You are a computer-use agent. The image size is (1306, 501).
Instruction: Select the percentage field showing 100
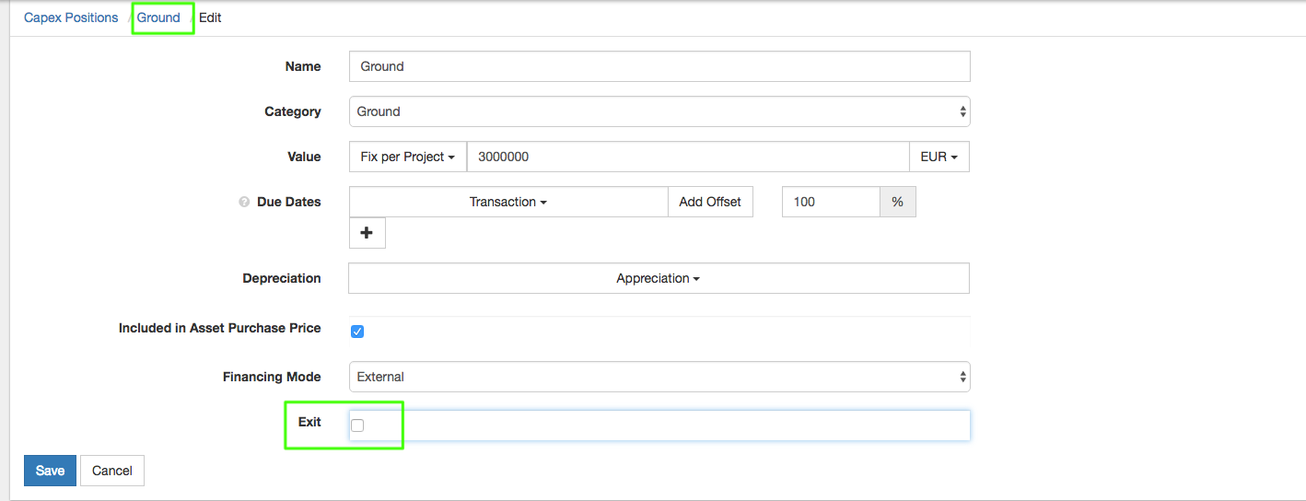coord(831,202)
